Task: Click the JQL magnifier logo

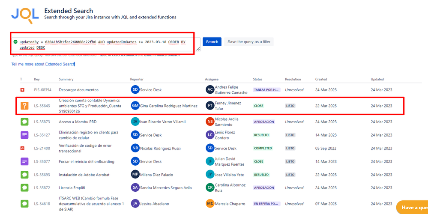Action: pos(25,16)
